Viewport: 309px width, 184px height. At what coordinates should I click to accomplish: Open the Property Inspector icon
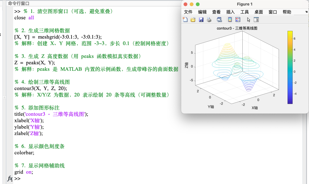tap(256, 19)
